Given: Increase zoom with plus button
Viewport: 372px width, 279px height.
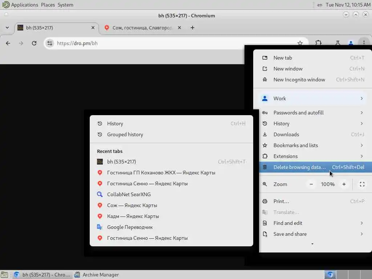Looking at the screenshot, I should (344, 184).
